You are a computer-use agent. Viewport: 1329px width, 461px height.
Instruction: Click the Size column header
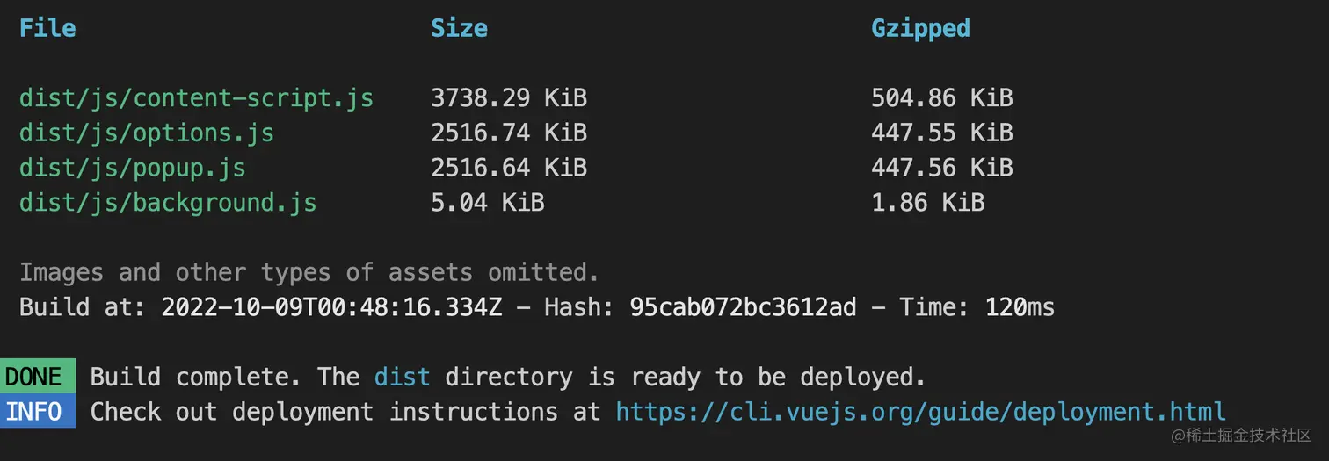(x=459, y=28)
